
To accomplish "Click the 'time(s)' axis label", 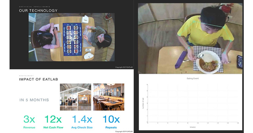I will coord(193,127).
